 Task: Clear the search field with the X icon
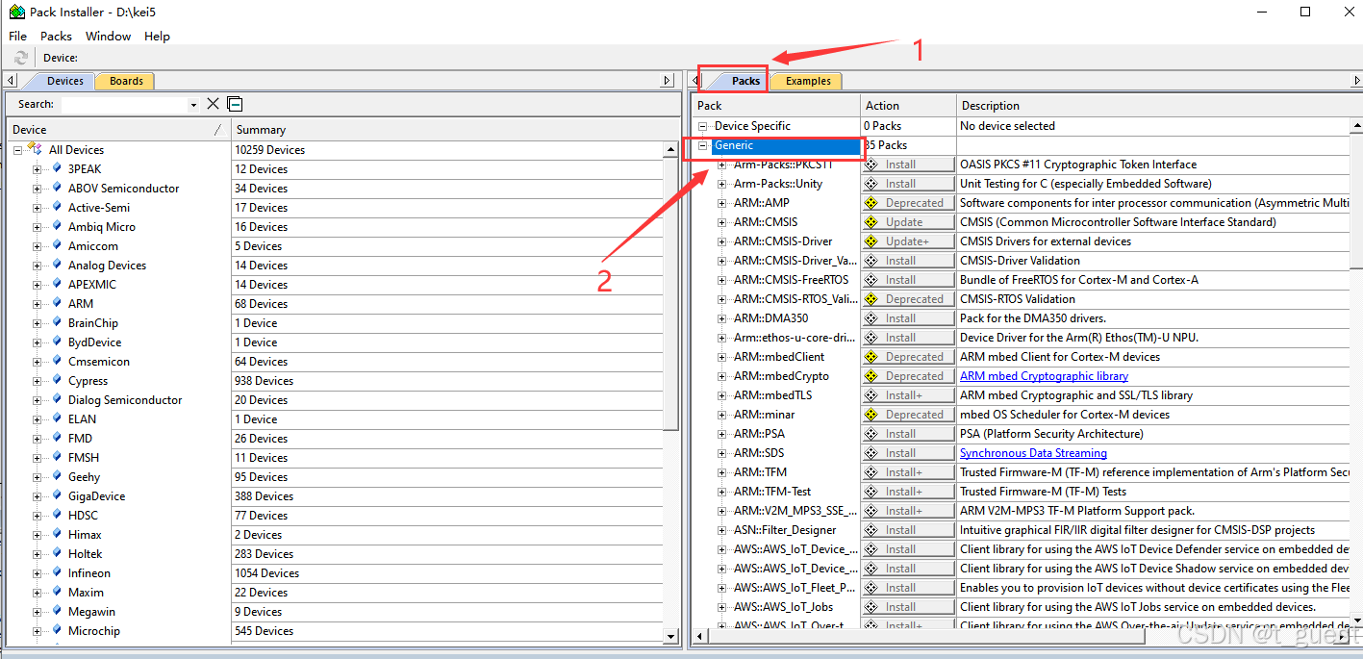(214, 104)
